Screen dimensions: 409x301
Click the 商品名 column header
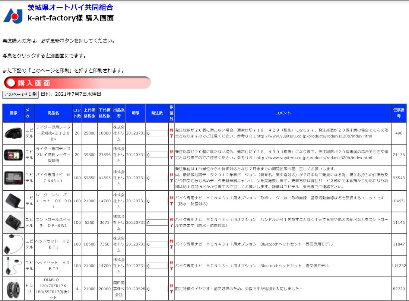[x=53, y=113]
